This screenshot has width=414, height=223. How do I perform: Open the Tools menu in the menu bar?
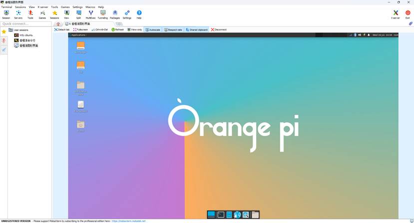(x=54, y=7)
